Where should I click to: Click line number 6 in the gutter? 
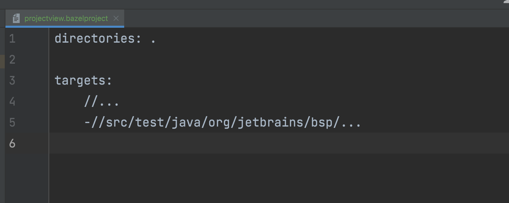12,143
